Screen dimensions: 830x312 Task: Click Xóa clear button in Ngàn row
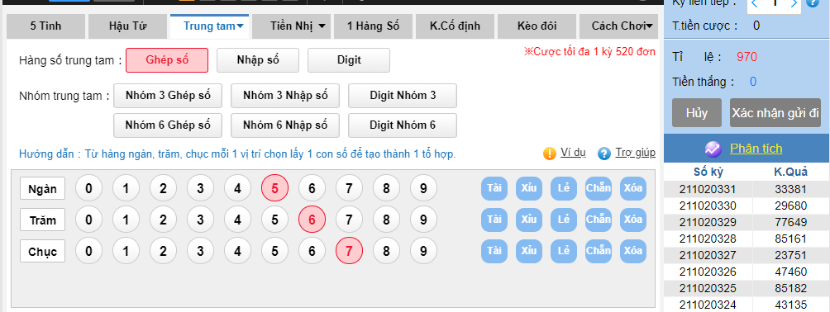tap(633, 188)
